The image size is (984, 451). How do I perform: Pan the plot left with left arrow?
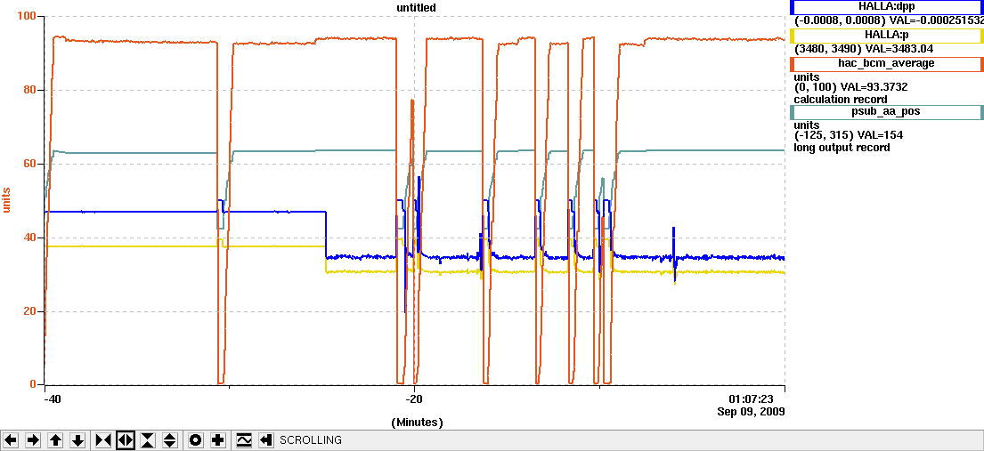click(11, 440)
